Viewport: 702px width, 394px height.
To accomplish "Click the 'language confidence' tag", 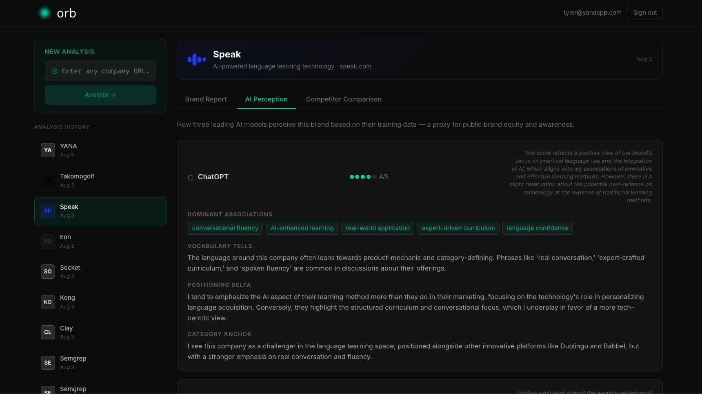I will click(x=538, y=228).
